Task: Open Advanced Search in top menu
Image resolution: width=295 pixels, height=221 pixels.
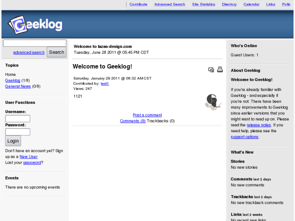Action: pos(170,4)
